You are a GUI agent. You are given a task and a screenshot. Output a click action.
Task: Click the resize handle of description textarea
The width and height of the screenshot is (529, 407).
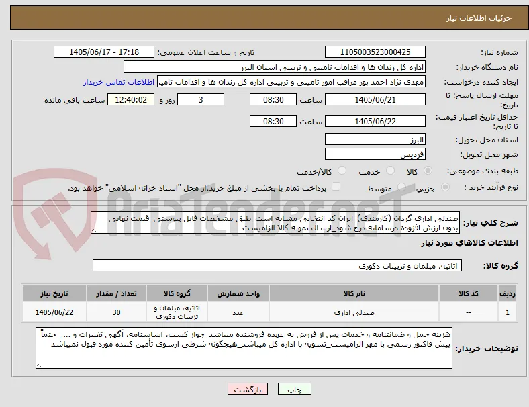pos(95,230)
